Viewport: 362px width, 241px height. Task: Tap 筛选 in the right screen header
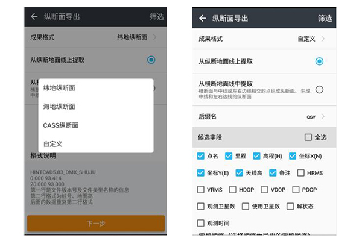(325, 18)
